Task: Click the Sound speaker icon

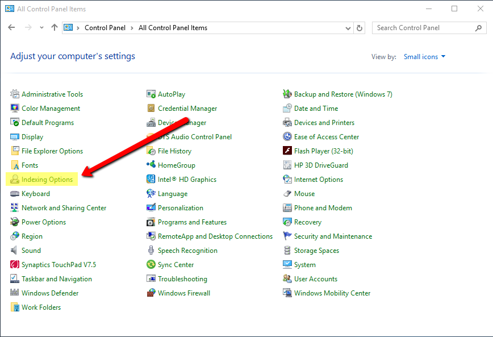Action: coord(14,250)
